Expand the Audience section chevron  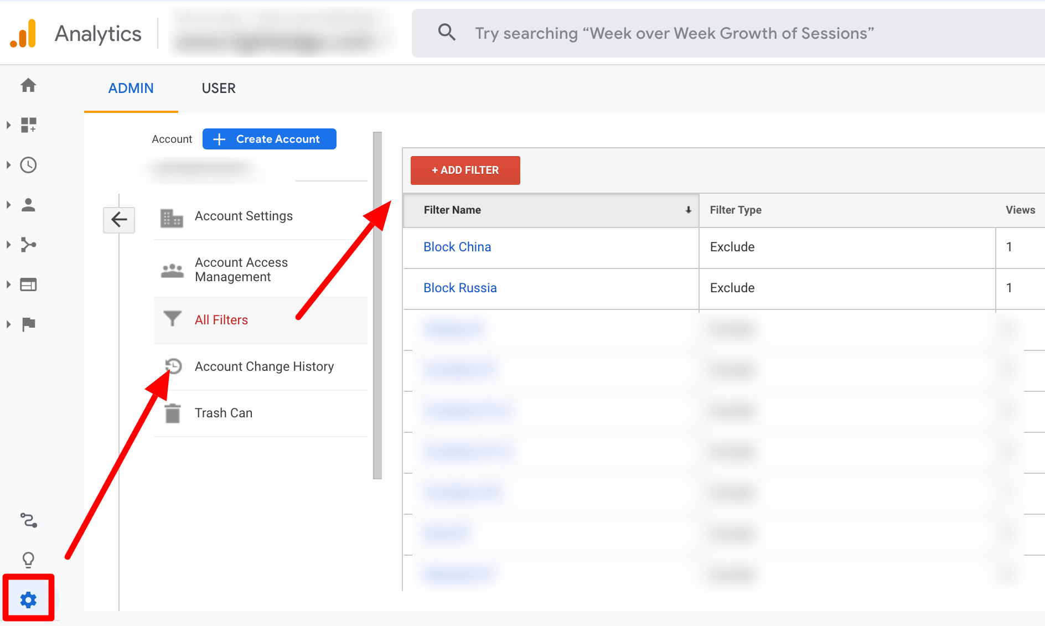[x=8, y=205]
